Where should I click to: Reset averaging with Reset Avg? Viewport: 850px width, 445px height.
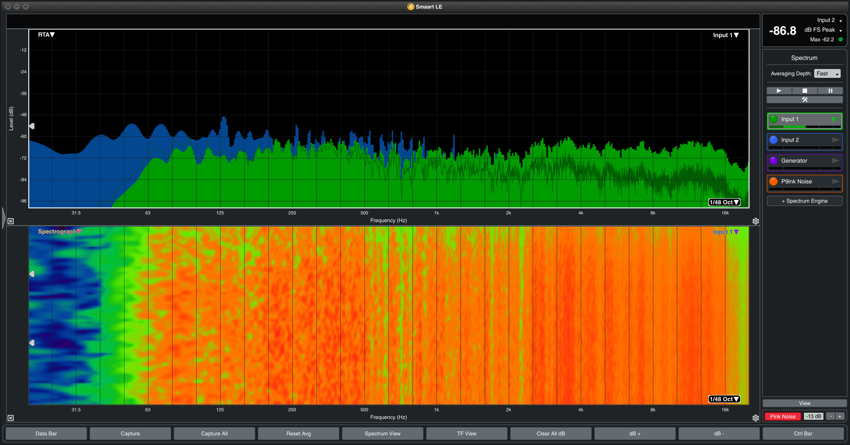pos(298,433)
